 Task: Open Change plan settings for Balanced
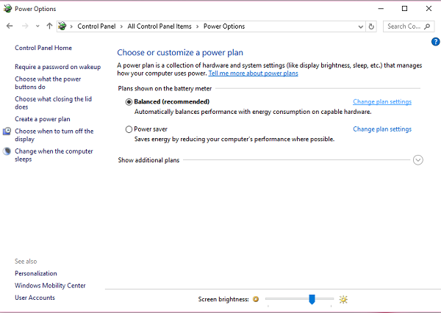(x=381, y=101)
